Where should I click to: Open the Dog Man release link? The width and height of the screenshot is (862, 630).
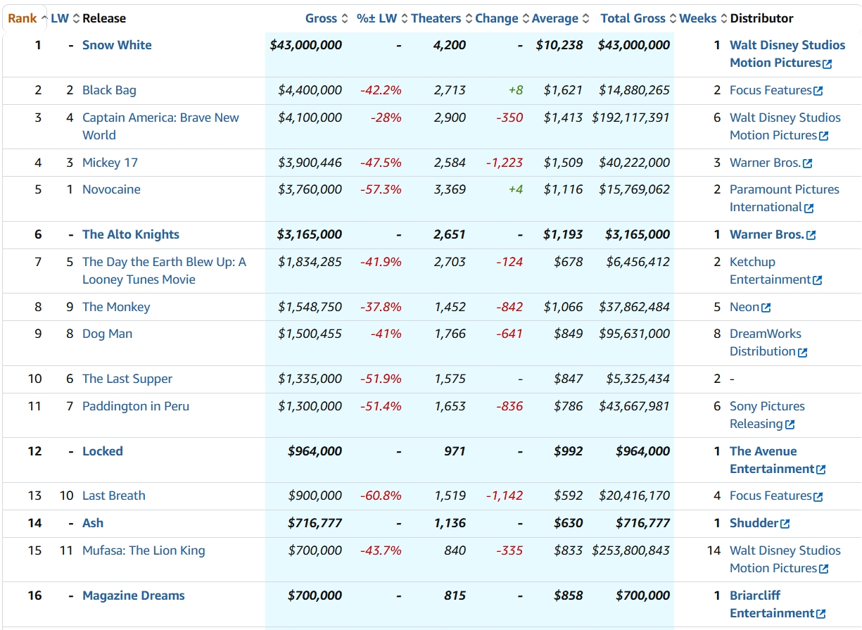tap(107, 334)
